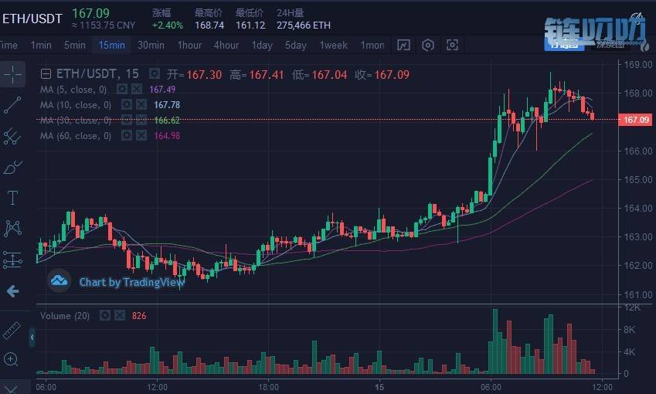Viewport: 656px width, 394px height.
Task: Remove the MA 60 indicator
Action: (x=141, y=135)
